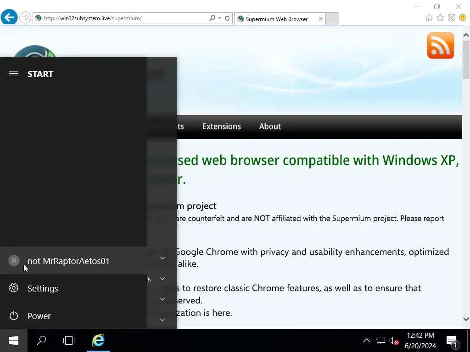Click the clock showing 12:42 PM
The height and width of the screenshot is (352, 470).
pos(420,341)
